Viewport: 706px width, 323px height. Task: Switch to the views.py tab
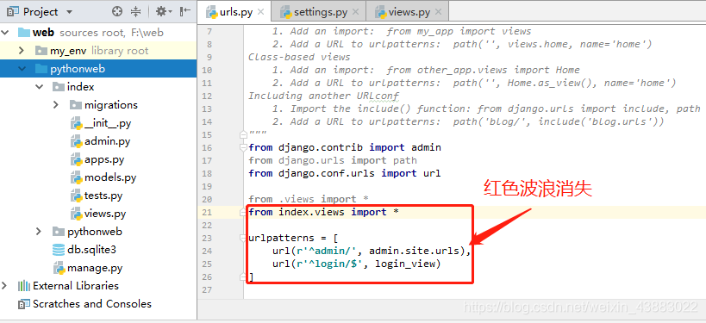pyautogui.click(x=409, y=12)
